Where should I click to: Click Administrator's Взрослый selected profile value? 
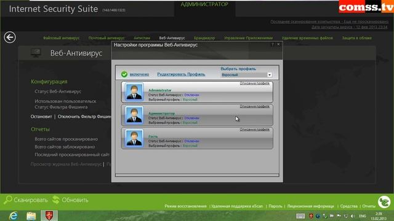tap(190, 99)
